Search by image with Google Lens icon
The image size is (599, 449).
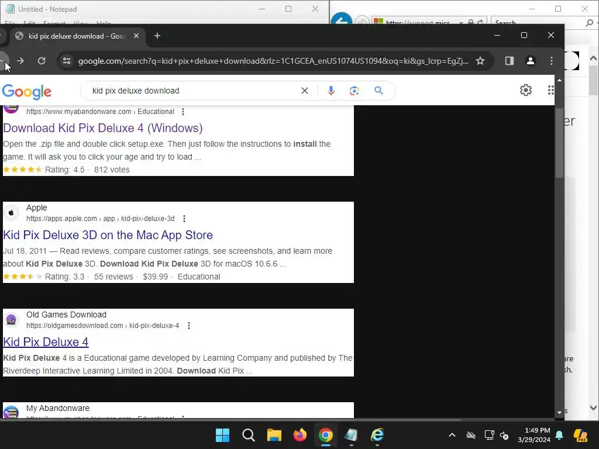(x=354, y=91)
